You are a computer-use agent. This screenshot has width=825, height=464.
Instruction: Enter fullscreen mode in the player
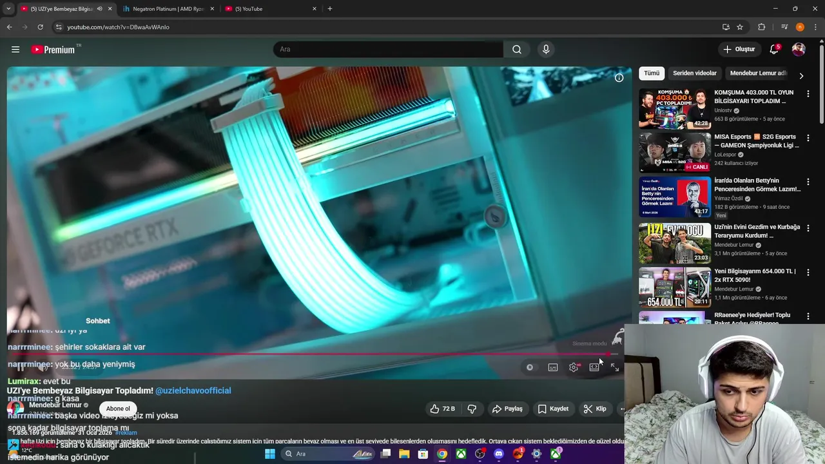pos(615,367)
